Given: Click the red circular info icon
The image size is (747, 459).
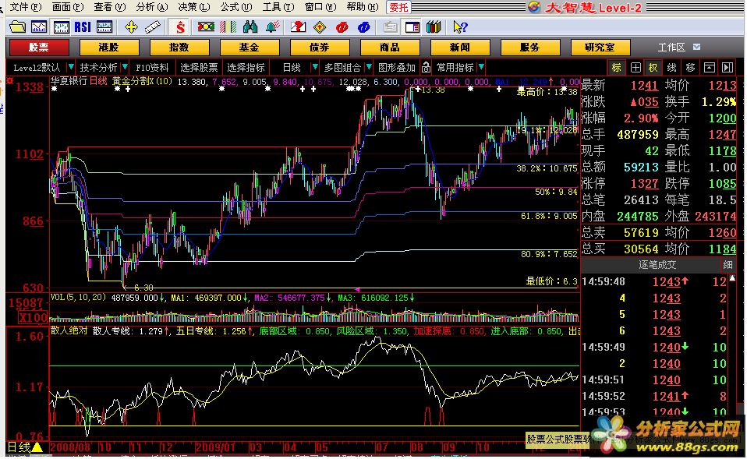Looking at the screenshot, I should 342,27.
